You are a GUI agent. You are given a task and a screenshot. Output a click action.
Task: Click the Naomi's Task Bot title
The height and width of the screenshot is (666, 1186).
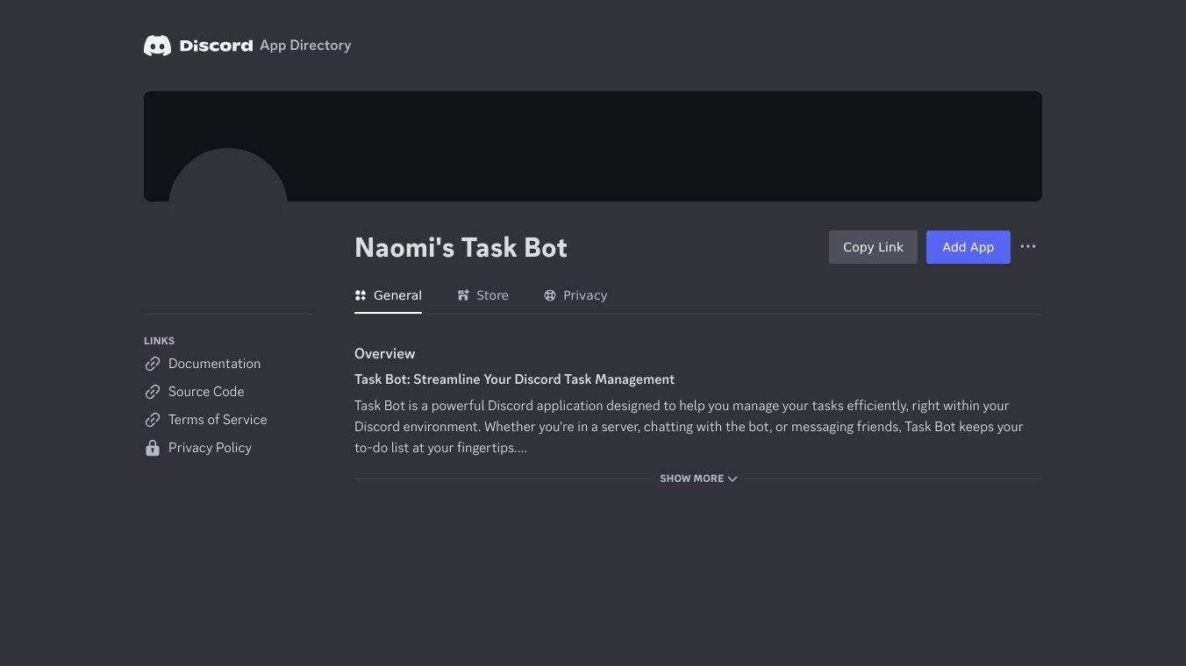(x=461, y=248)
